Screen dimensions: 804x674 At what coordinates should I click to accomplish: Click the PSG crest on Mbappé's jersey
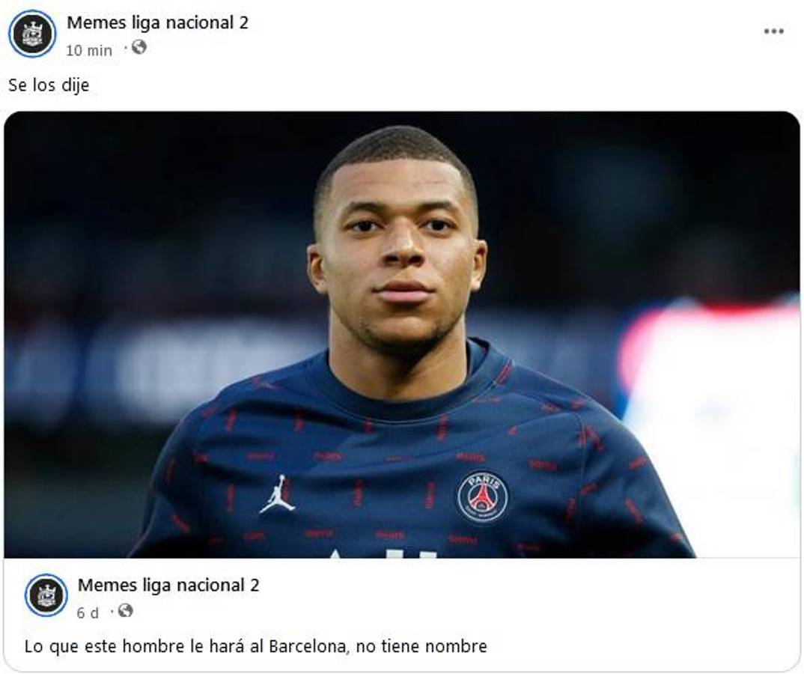tap(482, 494)
